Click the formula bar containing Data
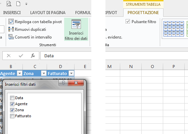 click(66, 56)
